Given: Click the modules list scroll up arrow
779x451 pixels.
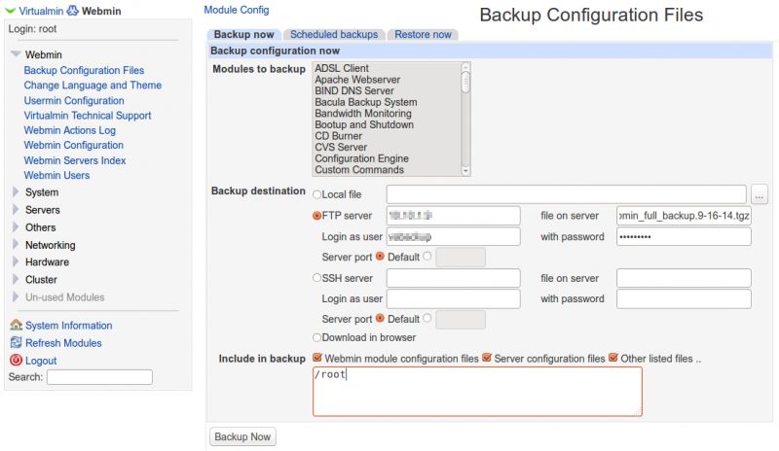Looking at the screenshot, I should click(x=465, y=67).
